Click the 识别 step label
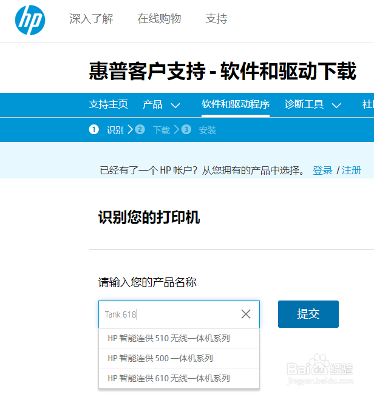The width and height of the screenshot is (374, 394). [x=115, y=130]
